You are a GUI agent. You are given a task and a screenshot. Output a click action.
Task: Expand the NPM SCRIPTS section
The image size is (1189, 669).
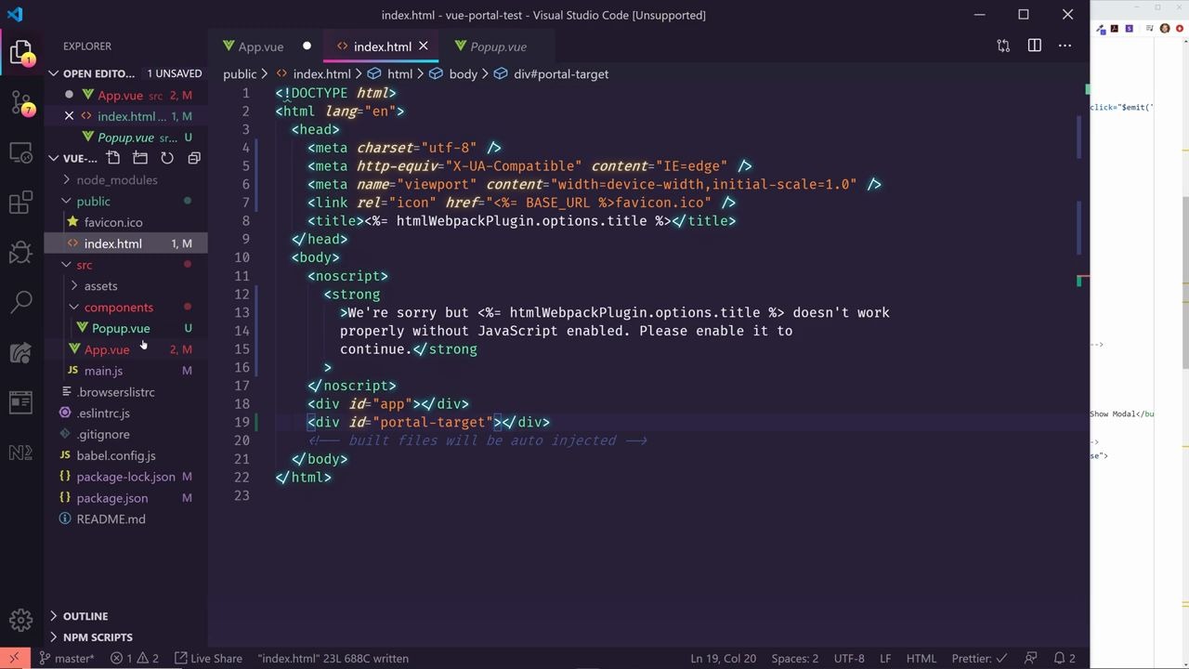tap(98, 636)
